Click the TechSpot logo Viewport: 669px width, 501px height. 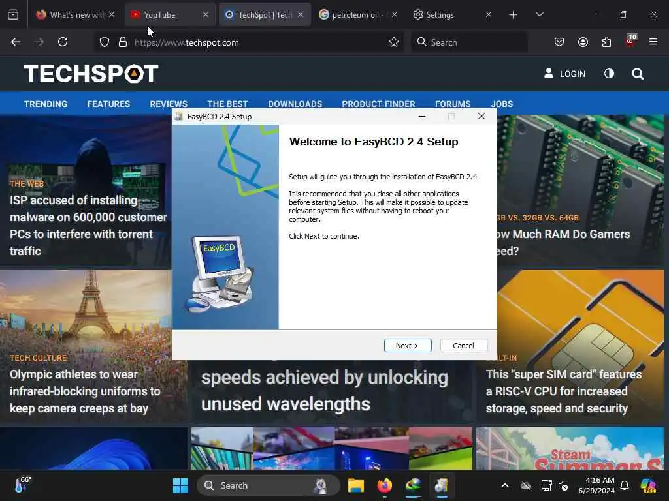pos(91,73)
